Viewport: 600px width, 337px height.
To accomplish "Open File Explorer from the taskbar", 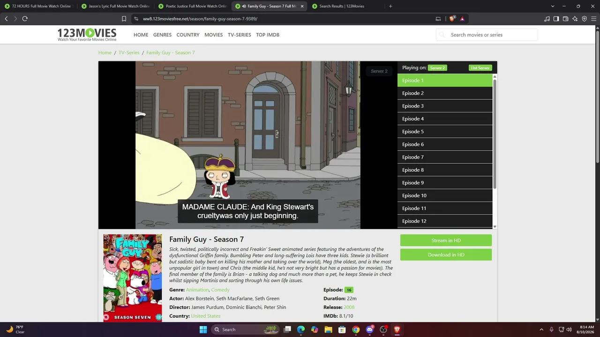I will [x=329, y=330].
